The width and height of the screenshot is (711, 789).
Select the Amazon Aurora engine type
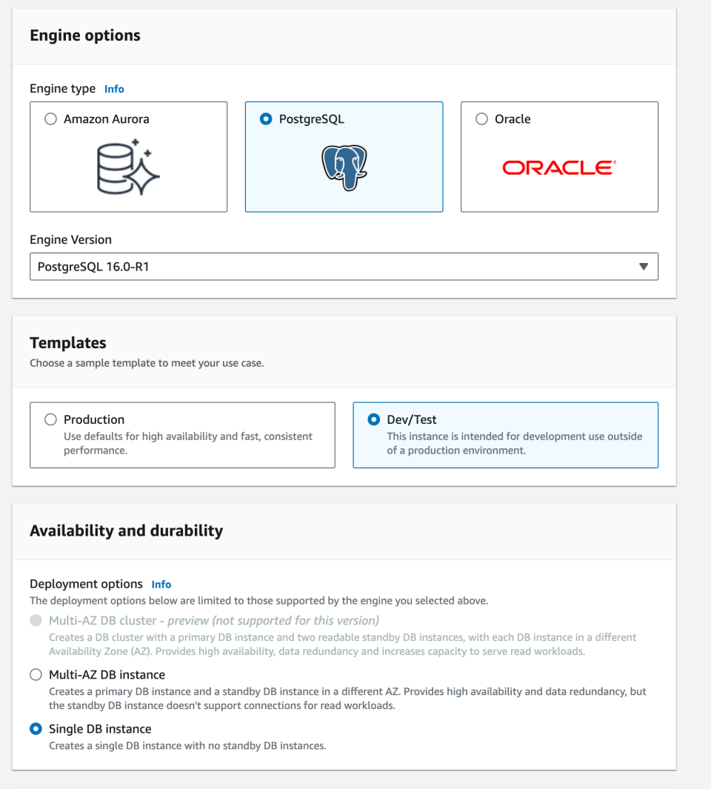tap(50, 119)
